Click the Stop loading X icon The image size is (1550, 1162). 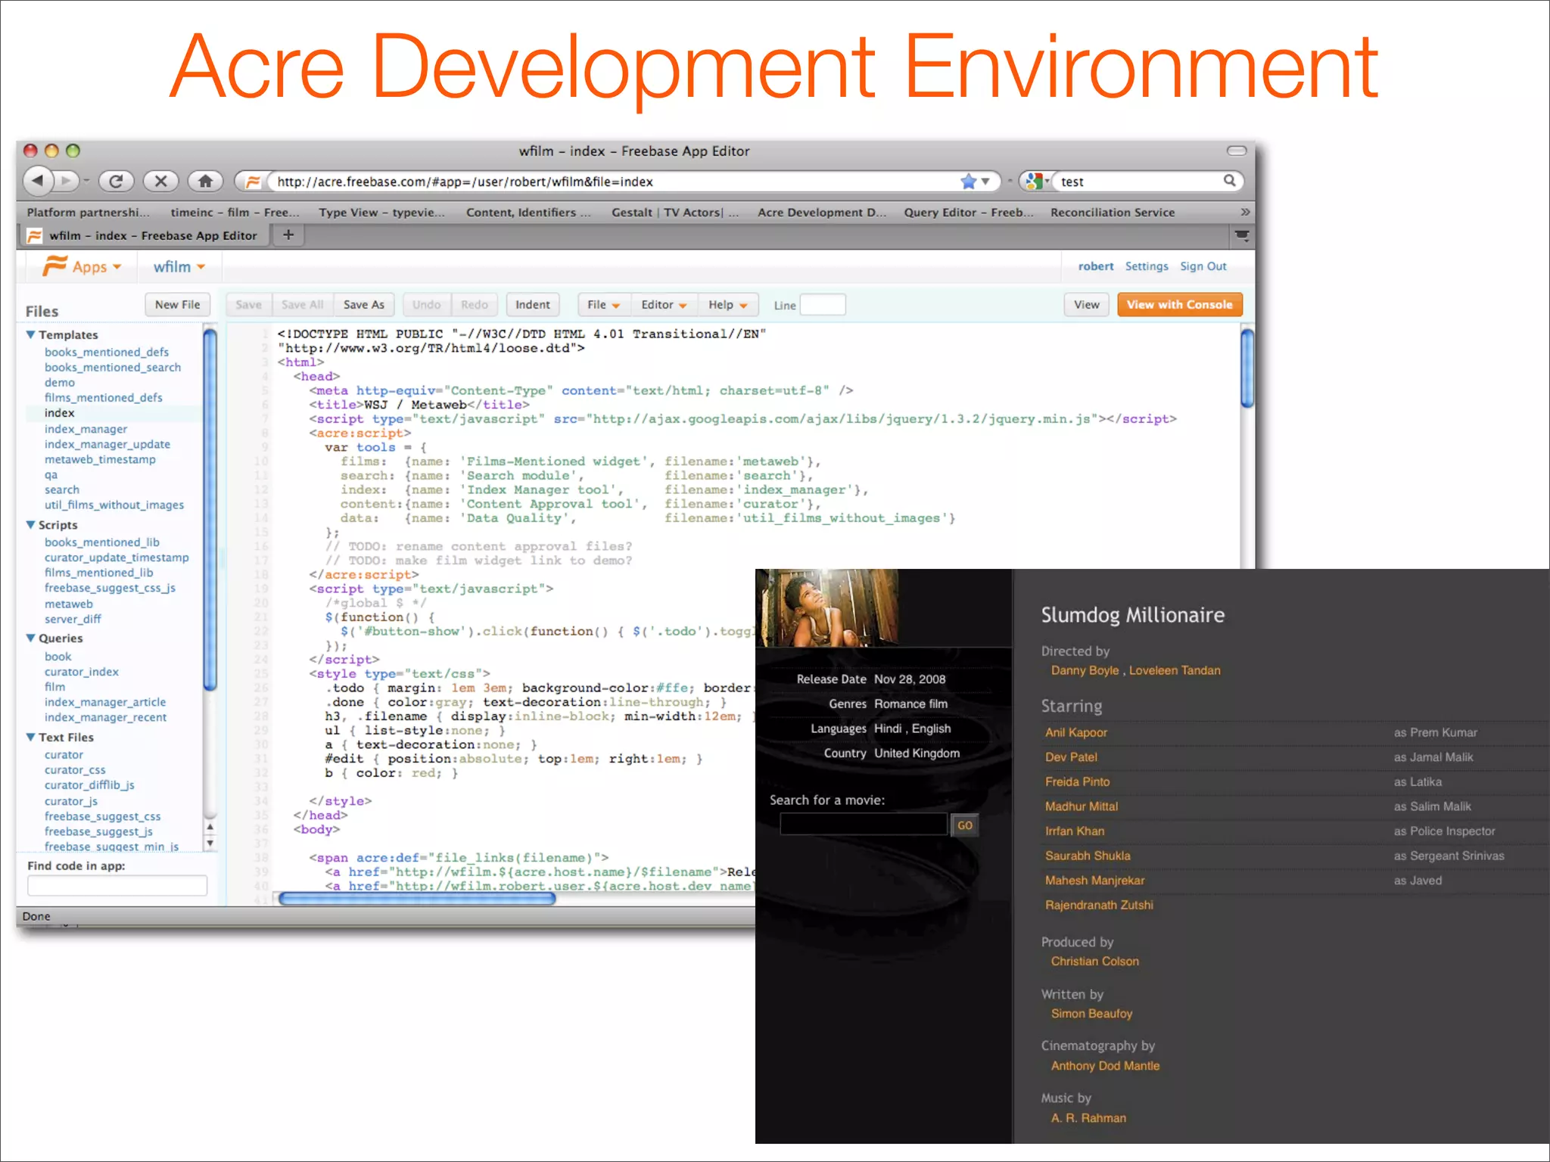[x=160, y=181]
